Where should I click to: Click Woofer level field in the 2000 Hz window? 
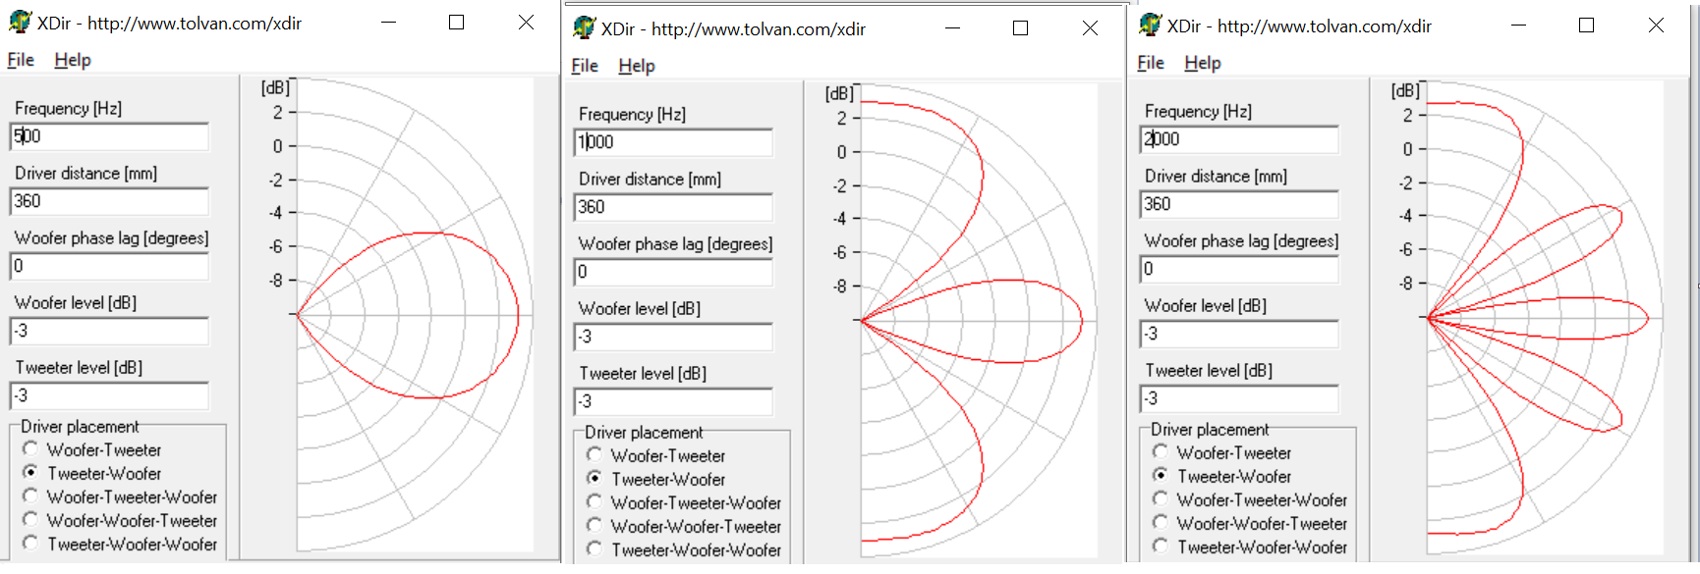[x=1239, y=334]
